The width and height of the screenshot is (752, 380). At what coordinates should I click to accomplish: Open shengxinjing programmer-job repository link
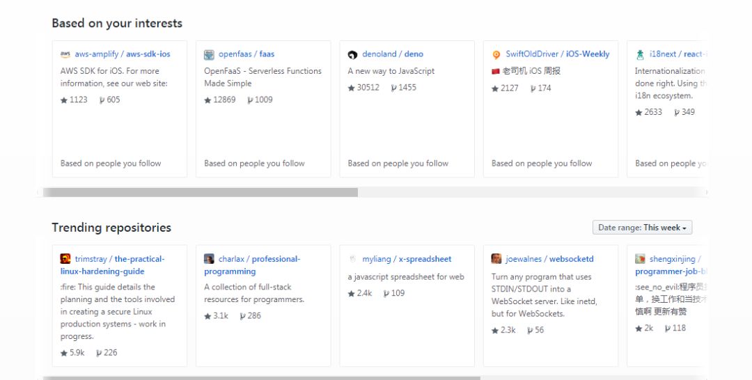(x=671, y=265)
